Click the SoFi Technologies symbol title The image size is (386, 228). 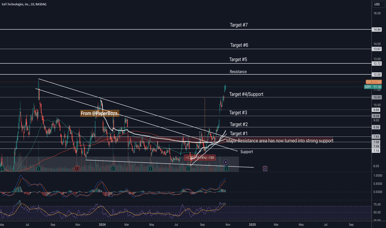tap(24, 4)
